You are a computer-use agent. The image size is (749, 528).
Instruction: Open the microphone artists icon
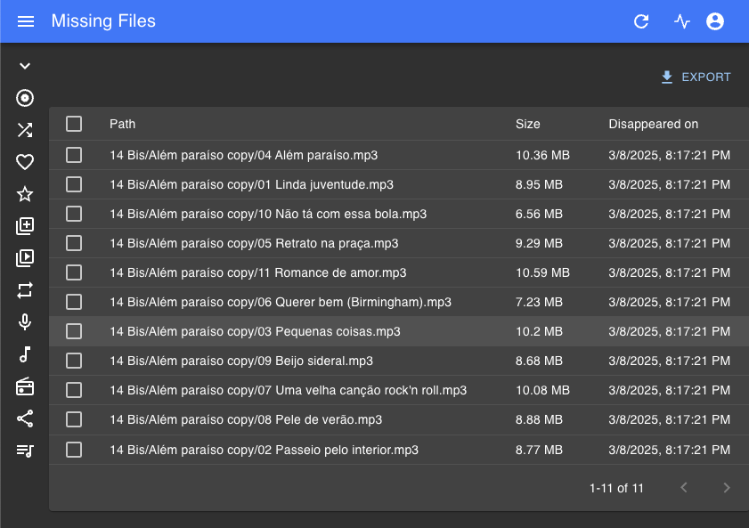click(x=25, y=322)
